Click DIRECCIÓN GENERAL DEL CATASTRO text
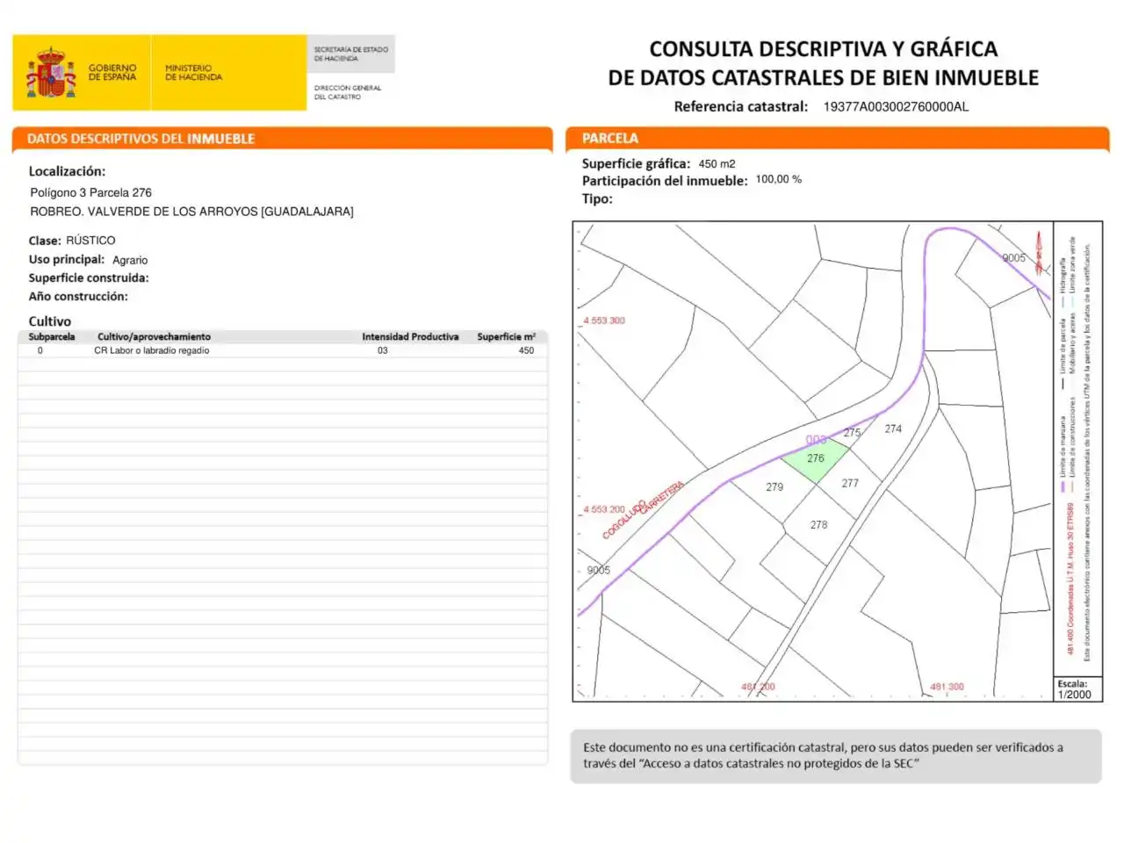The height and width of the screenshot is (843, 1124). [348, 92]
